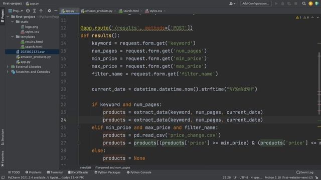The height and width of the screenshot is (180, 321).
Task: Open the Python 3.10 interpreter selector
Action: [x=289, y=178]
